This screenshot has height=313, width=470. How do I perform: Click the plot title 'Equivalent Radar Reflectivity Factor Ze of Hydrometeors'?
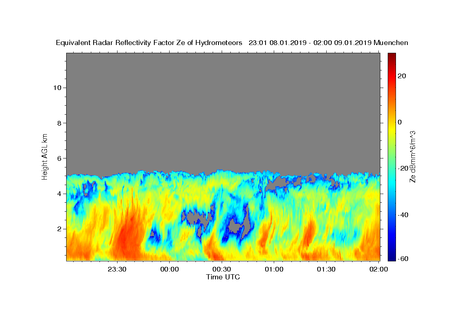point(149,43)
